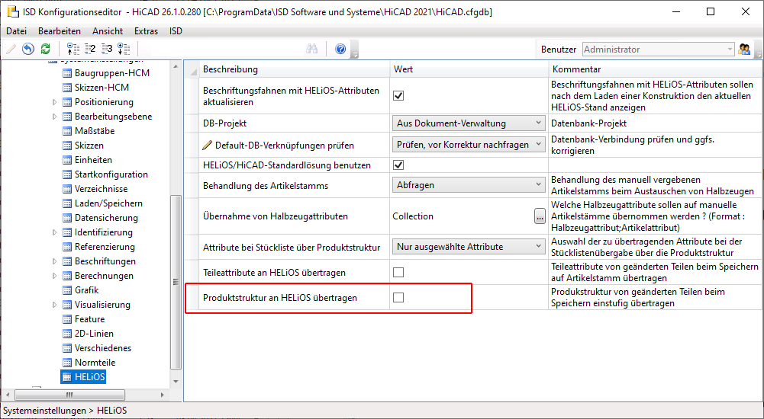Open help with the question mark icon
This screenshot has width=764, height=419.
click(x=340, y=49)
